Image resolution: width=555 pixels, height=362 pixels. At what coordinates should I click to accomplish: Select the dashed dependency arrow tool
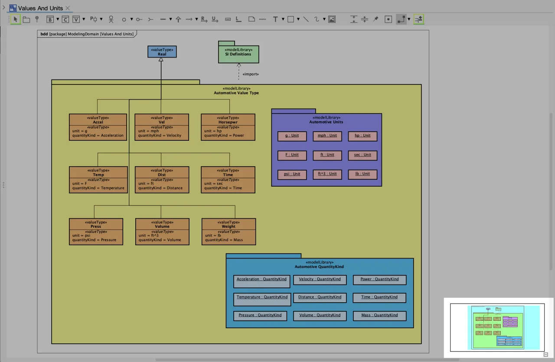[x=189, y=19]
